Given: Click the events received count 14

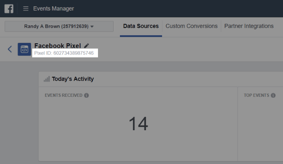Looking at the screenshot, I should [x=138, y=124].
